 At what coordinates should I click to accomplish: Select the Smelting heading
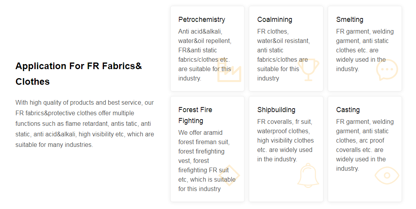pyautogui.click(x=350, y=20)
